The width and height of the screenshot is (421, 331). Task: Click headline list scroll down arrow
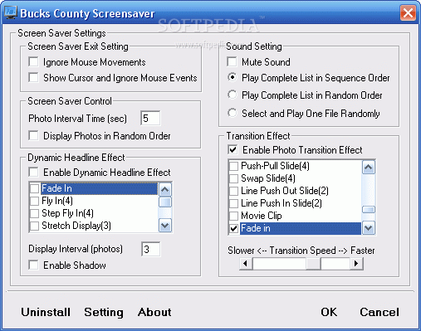(x=165, y=226)
